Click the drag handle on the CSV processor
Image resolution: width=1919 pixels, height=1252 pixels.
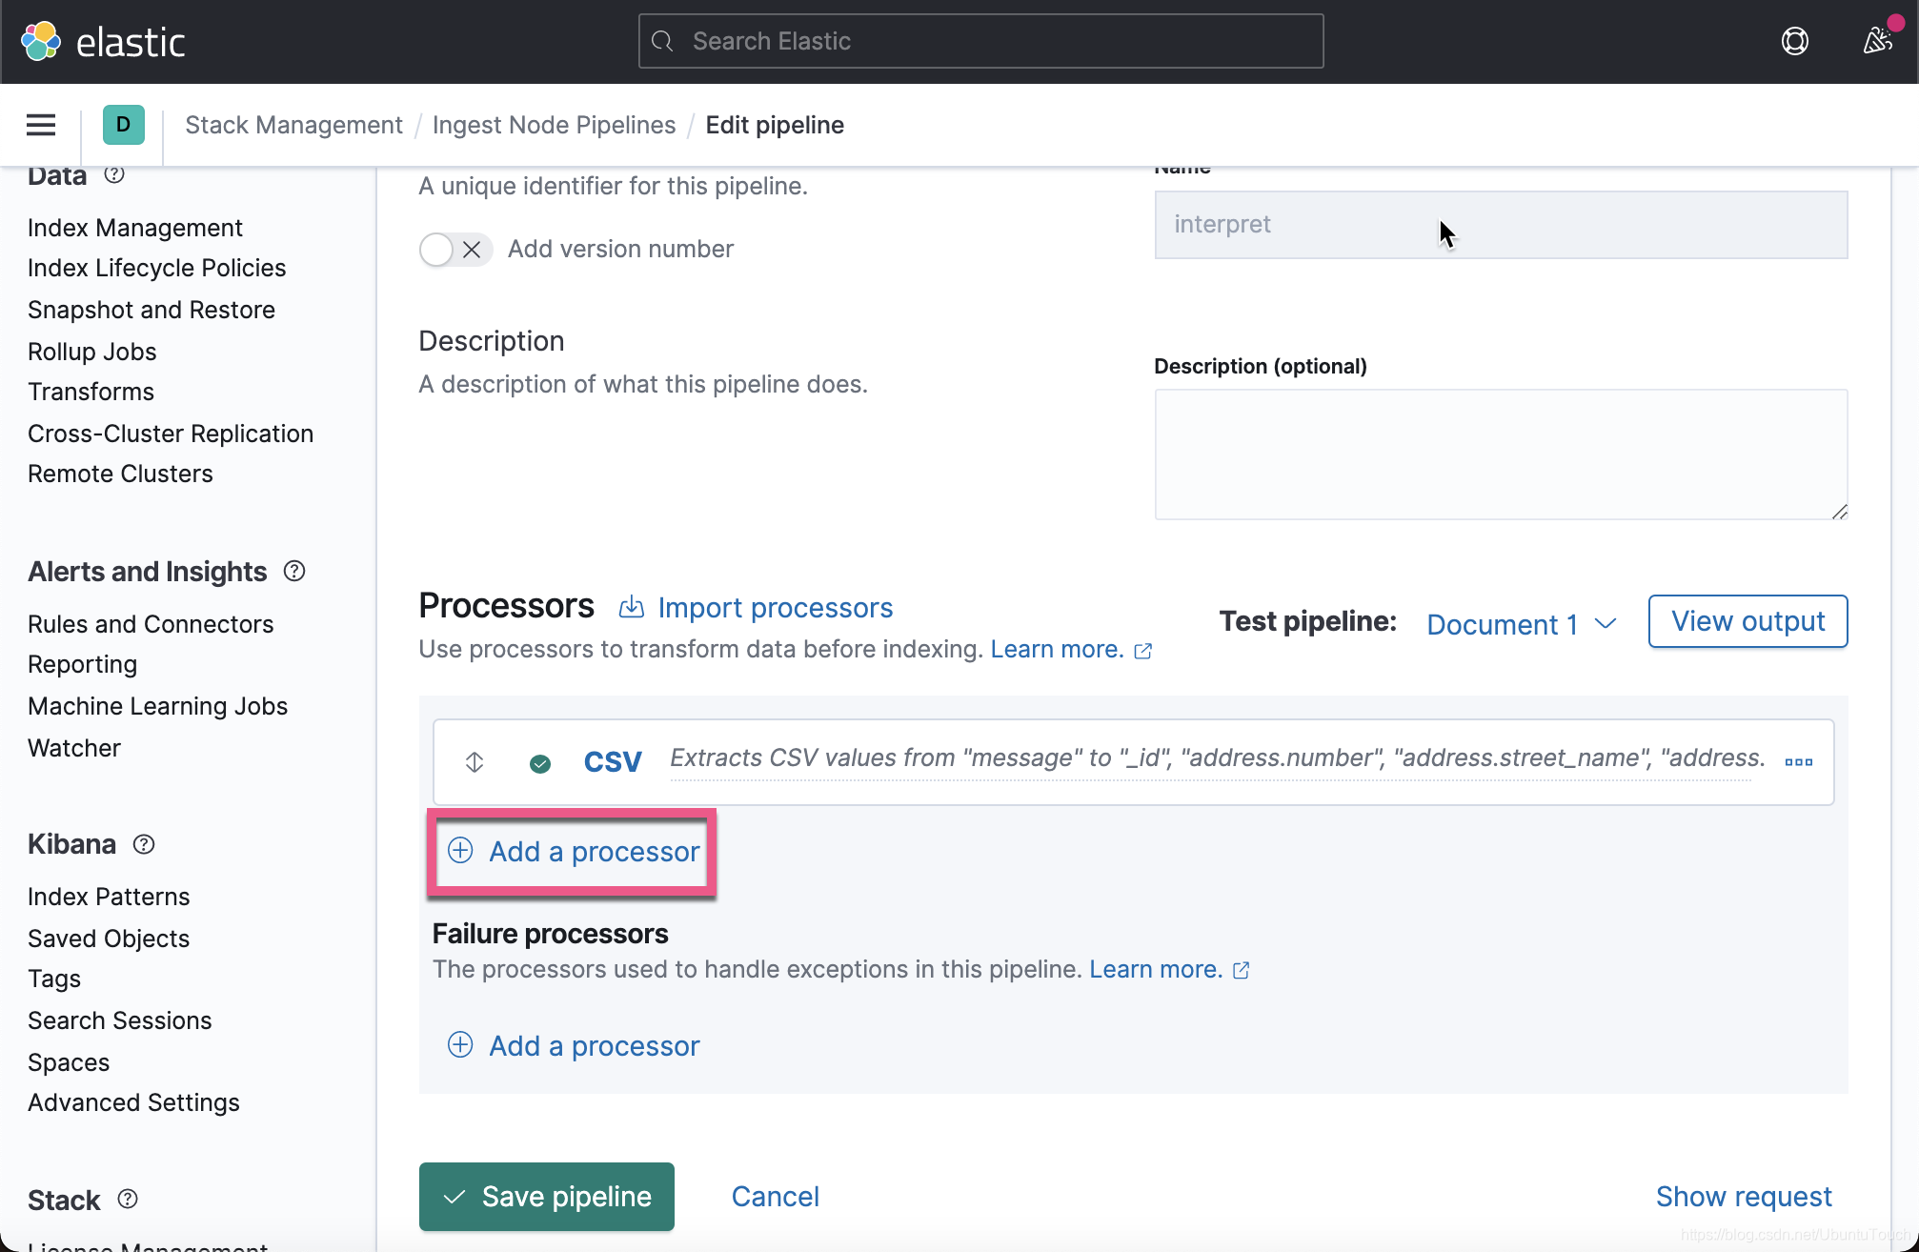[474, 761]
